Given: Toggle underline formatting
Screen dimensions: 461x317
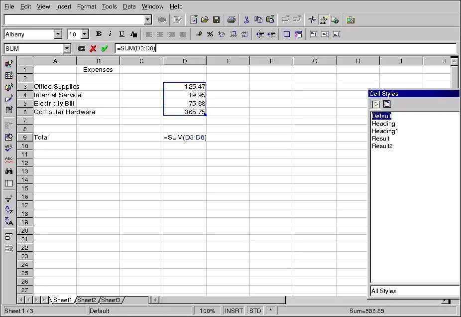Looking at the screenshot, I should (121, 34).
